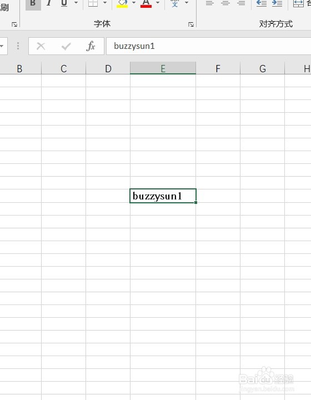311x400 pixels.
Task: Align text left
Action: coord(209,3)
